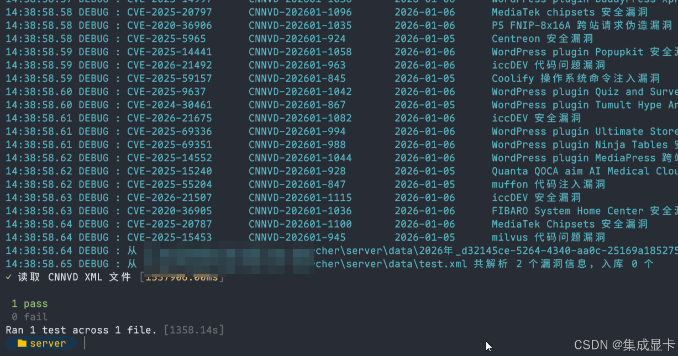Click Centreon 安全漏洞 description
Image resolution: width=678 pixels, height=356 pixels.
pyautogui.click(x=543, y=39)
